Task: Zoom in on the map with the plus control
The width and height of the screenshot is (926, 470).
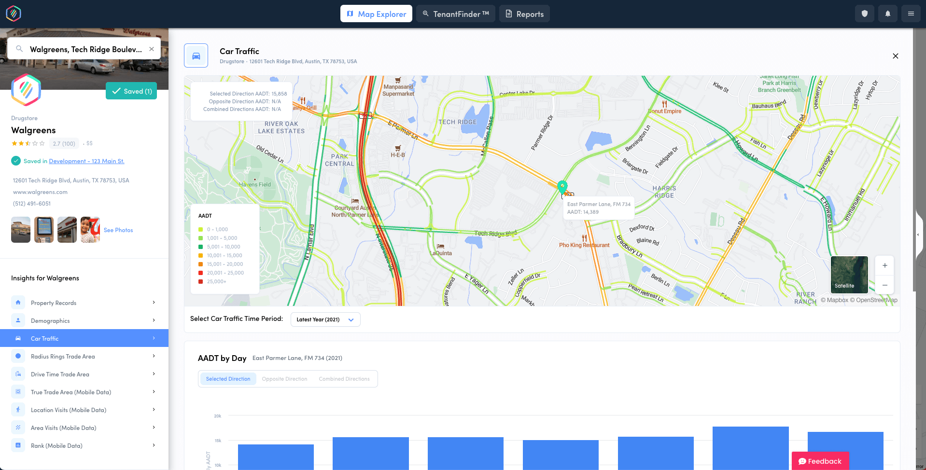Action: click(x=884, y=265)
